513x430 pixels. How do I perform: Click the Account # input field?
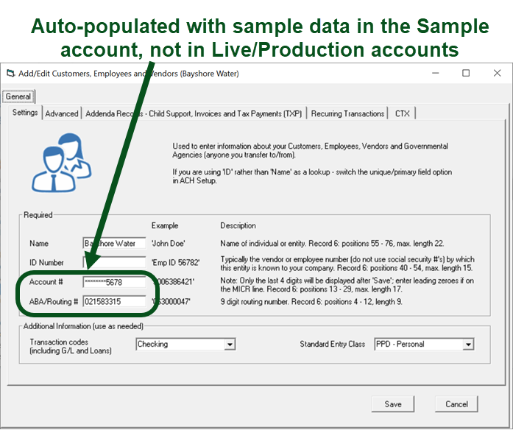pyautogui.click(x=115, y=282)
